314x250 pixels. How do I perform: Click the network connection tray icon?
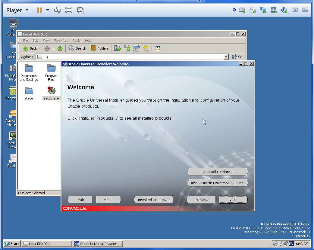(286, 244)
